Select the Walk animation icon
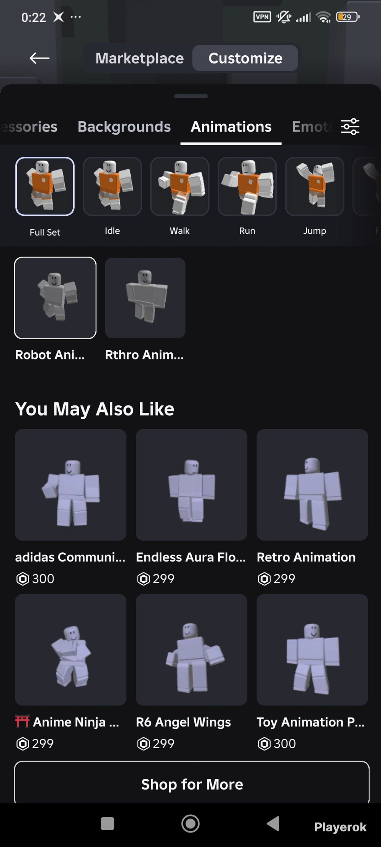 [x=180, y=186]
